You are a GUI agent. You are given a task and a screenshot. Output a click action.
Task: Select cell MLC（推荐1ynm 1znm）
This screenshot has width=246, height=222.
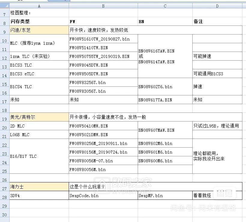click(39, 43)
